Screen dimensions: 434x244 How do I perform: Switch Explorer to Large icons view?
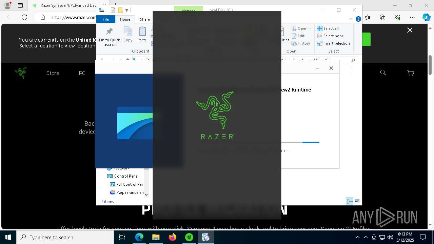[357, 201]
